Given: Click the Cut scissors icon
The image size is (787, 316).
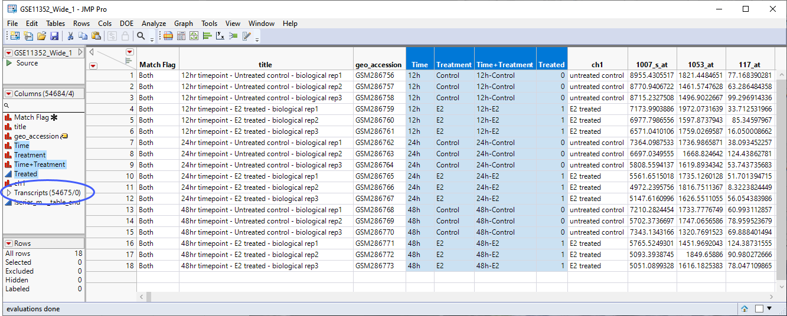Looking at the screenshot, I should [x=70, y=36].
